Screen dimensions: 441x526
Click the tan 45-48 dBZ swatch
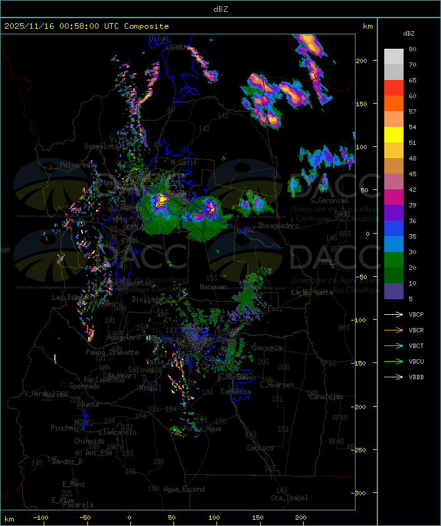pos(394,166)
